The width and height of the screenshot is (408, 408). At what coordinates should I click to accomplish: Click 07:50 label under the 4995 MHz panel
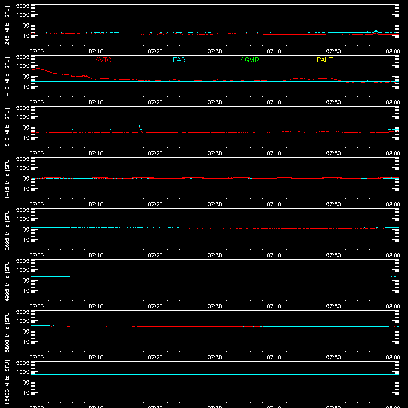(x=334, y=307)
